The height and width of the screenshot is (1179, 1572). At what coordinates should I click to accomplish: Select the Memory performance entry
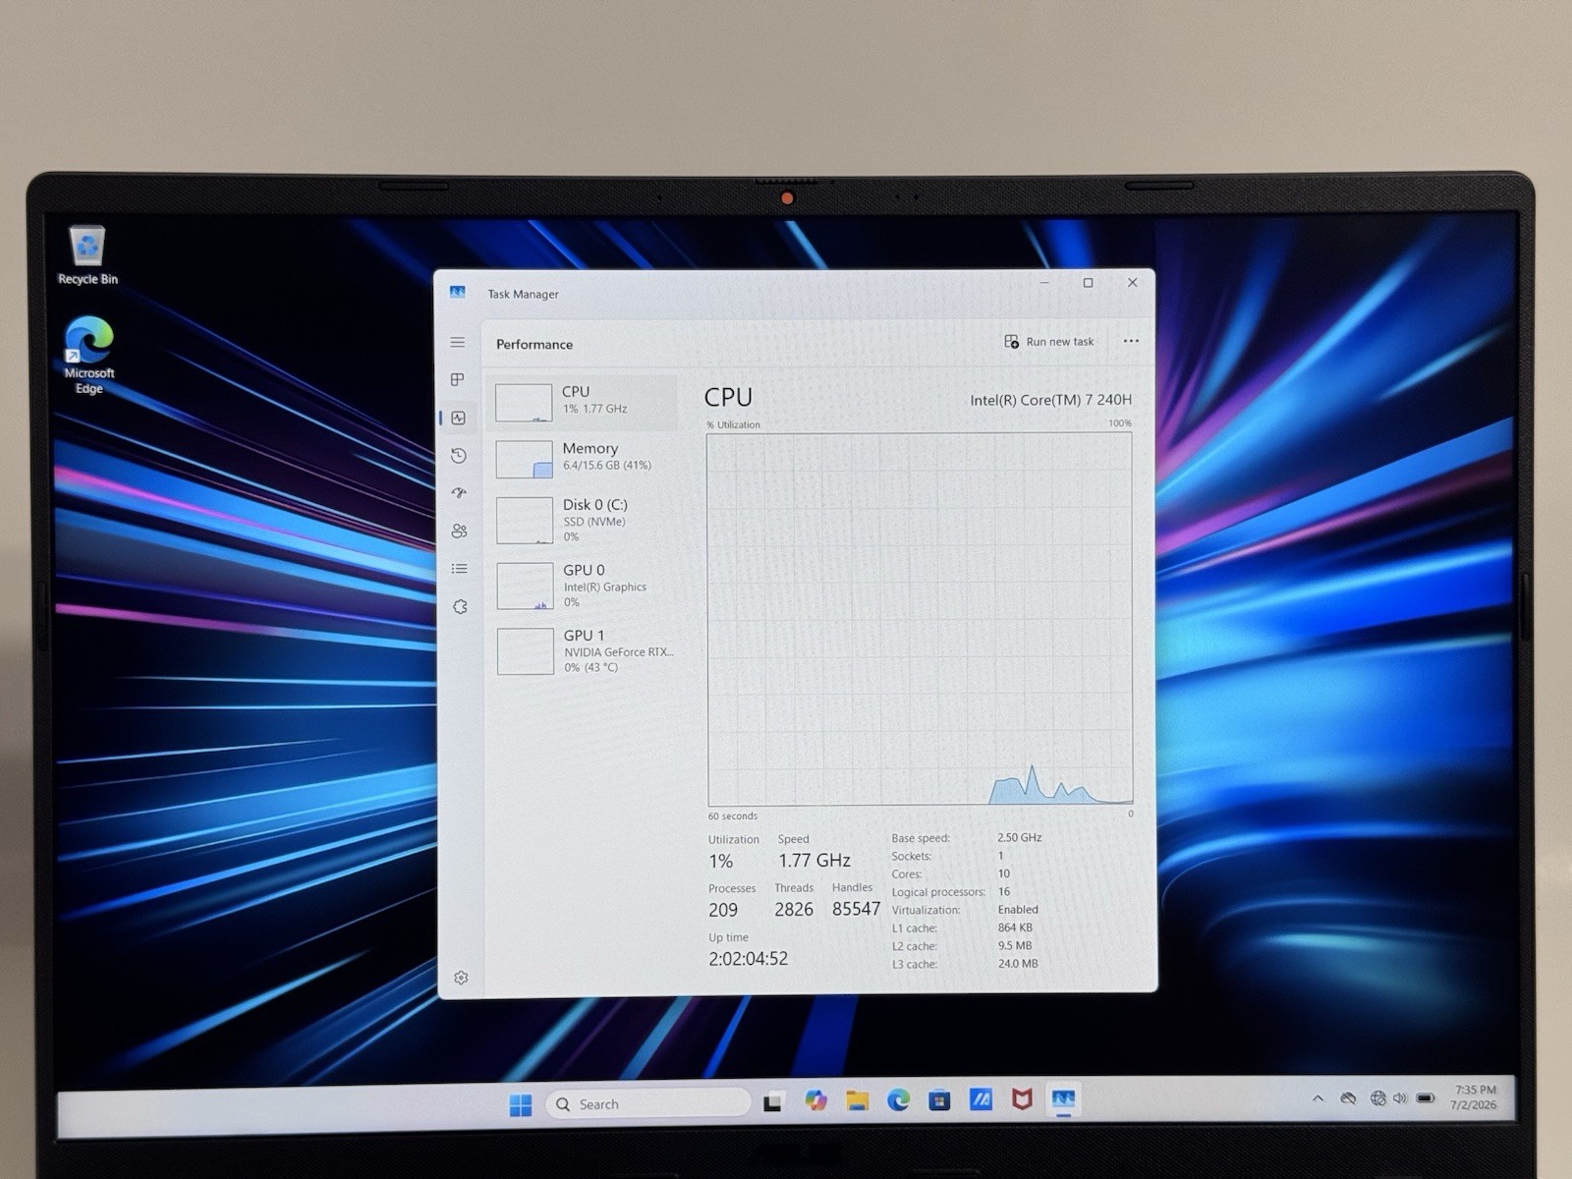(x=584, y=458)
